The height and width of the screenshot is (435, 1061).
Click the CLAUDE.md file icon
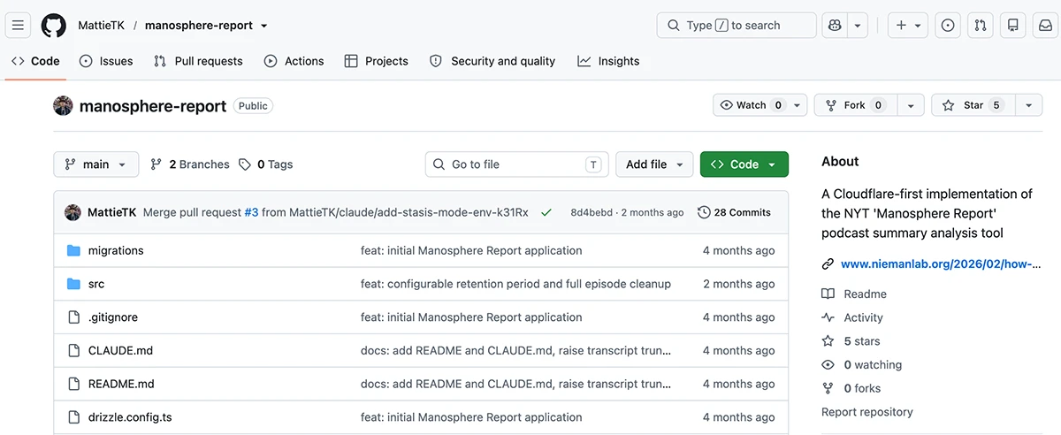pyautogui.click(x=74, y=351)
